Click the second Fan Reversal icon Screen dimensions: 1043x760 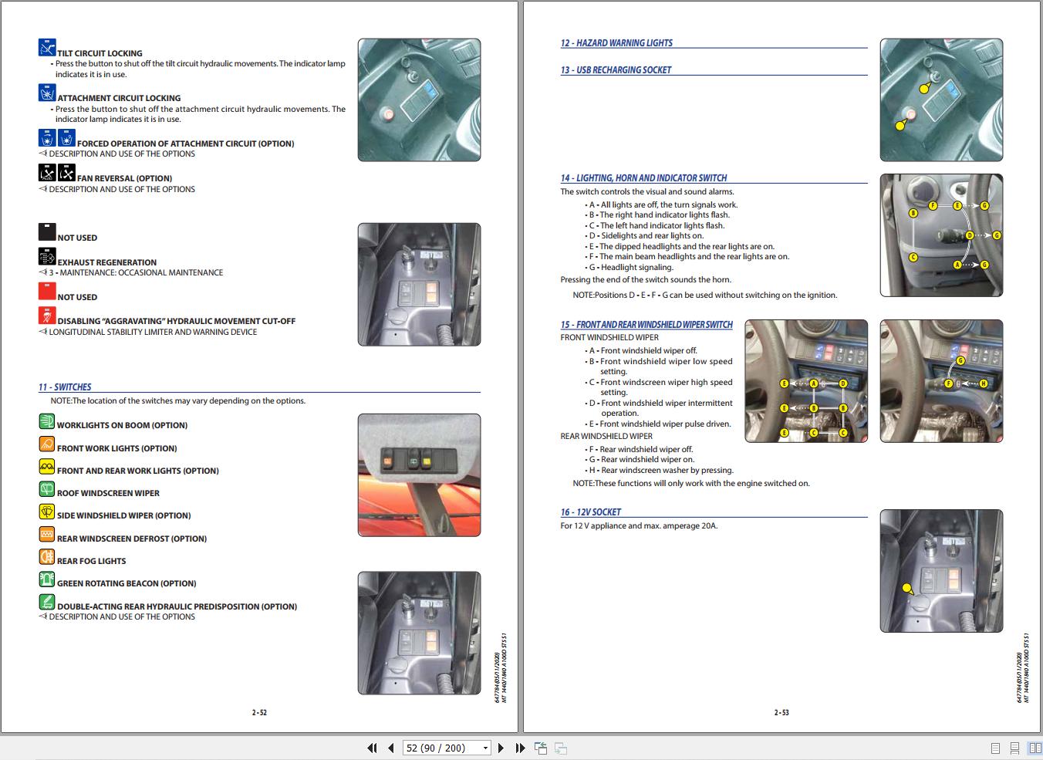tap(66, 173)
